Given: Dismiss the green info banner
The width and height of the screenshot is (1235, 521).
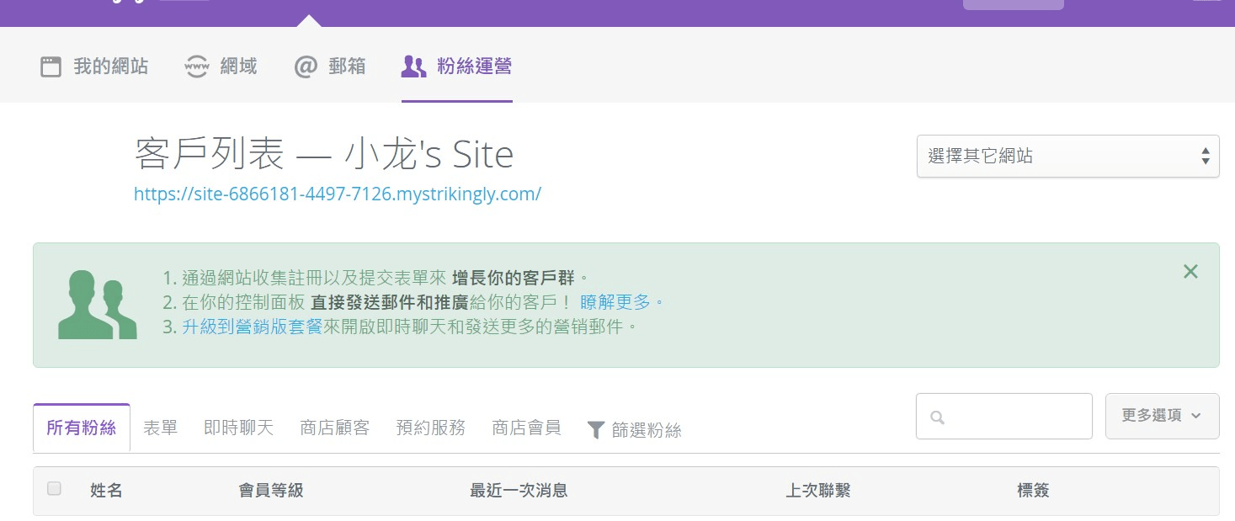Looking at the screenshot, I should tap(1190, 271).
